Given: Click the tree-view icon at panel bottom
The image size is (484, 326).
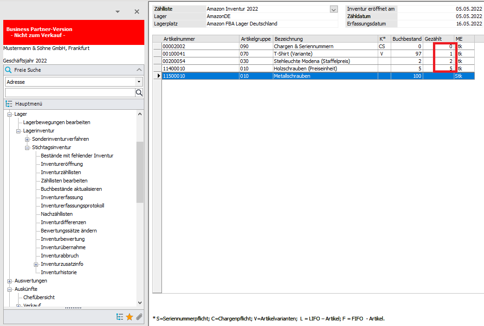Looking at the screenshot, I should (120, 317).
